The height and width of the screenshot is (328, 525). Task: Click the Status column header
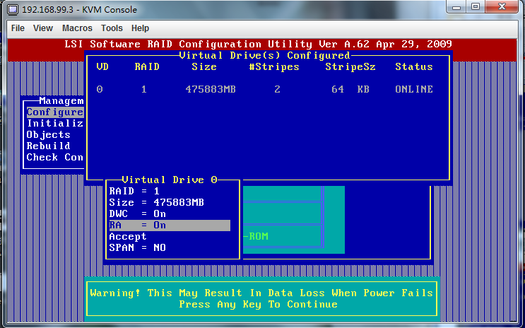click(x=414, y=67)
